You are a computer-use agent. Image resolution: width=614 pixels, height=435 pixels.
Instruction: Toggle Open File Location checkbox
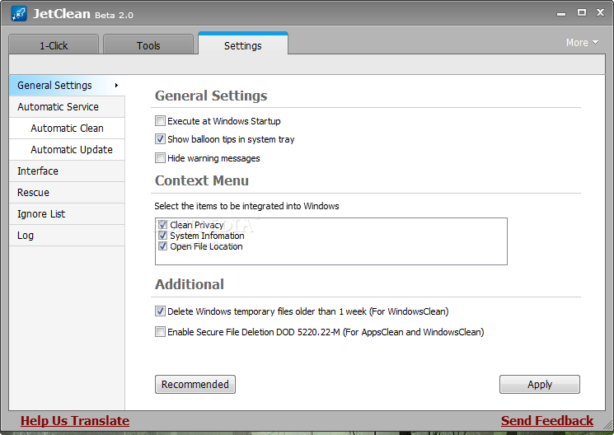coord(163,246)
